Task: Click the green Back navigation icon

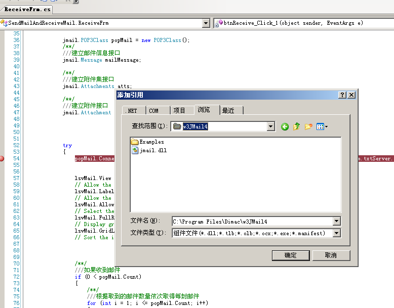Action: 285,126
